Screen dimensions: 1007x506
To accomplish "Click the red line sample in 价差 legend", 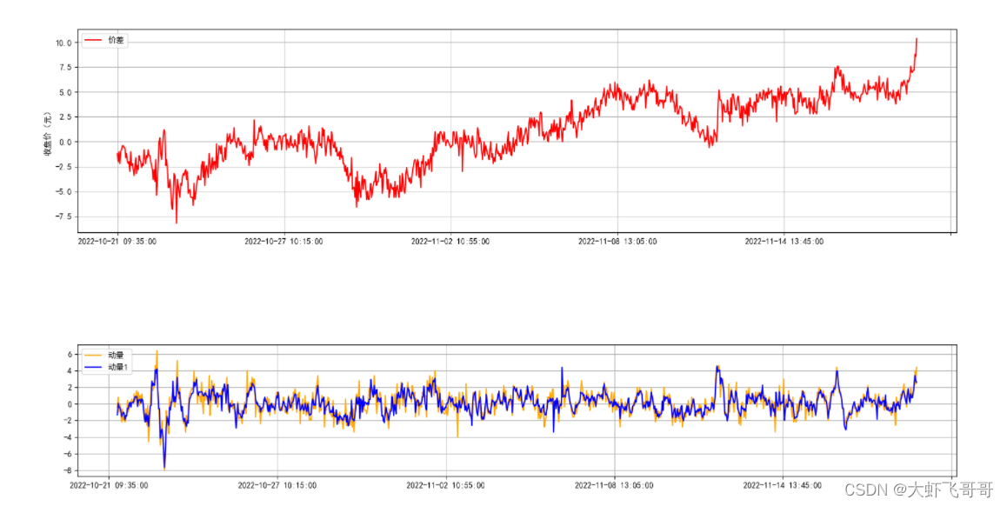I will pos(94,41).
